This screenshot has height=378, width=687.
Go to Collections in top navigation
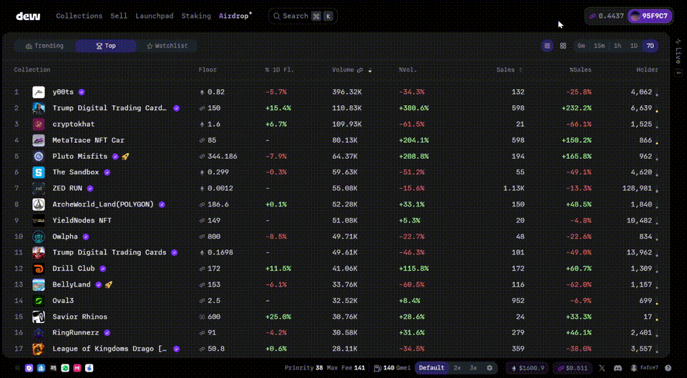pos(79,16)
